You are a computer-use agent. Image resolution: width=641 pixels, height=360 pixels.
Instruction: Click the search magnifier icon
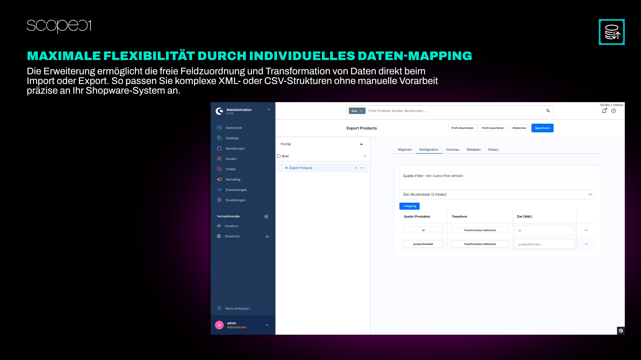click(x=548, y=111)
